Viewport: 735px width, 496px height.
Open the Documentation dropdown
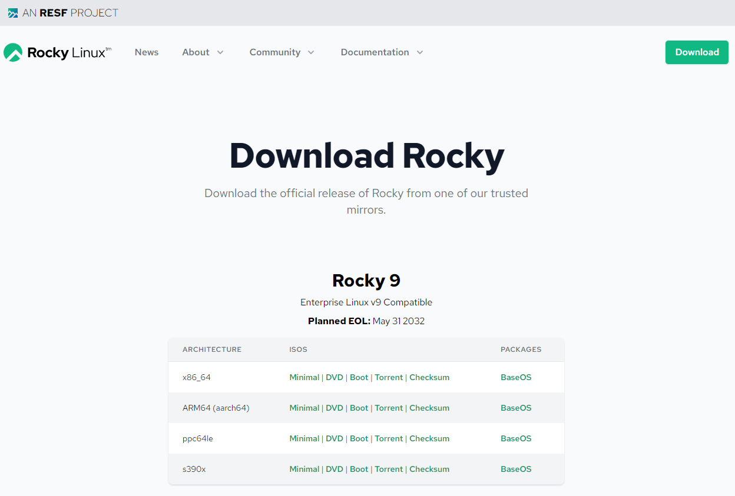click(381, 52)
